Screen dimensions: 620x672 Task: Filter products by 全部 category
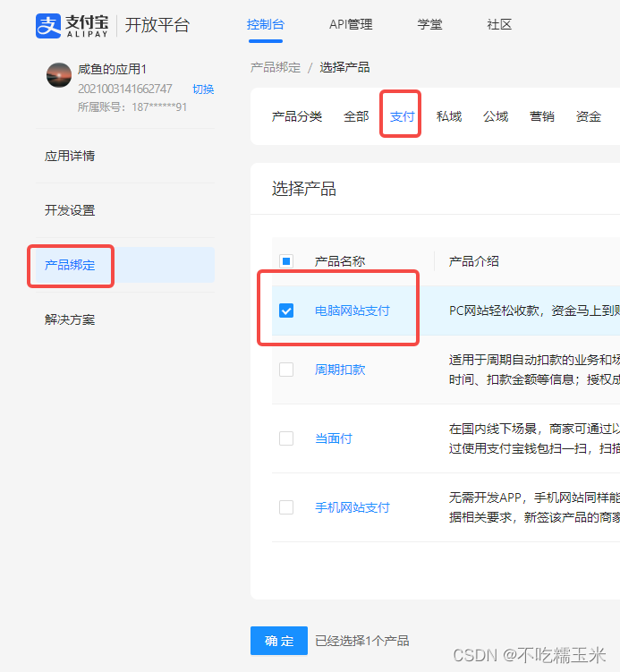click(x=356, y=116)
